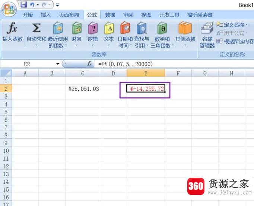The width and height of the screenshot is (254, 206).
Task: Open the 名称管理器
Action: pos(207,35)
